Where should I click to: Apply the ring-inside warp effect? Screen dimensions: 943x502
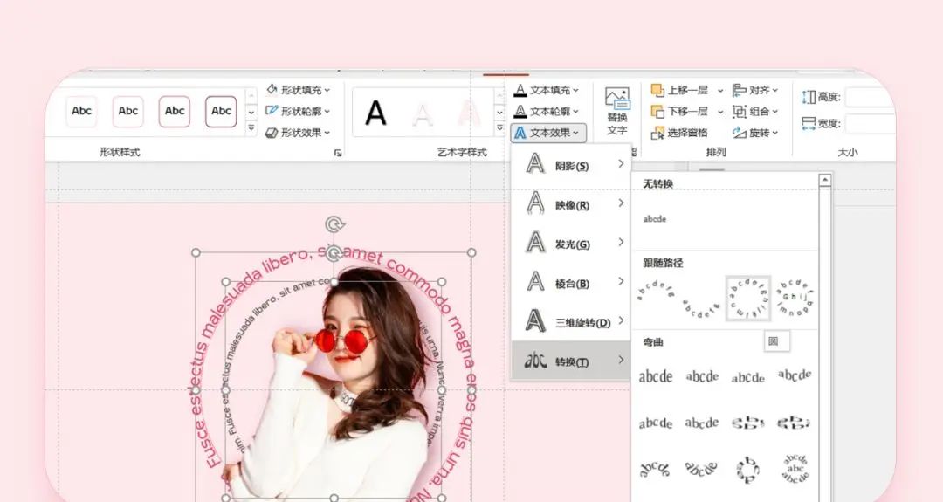pos(748,423)
